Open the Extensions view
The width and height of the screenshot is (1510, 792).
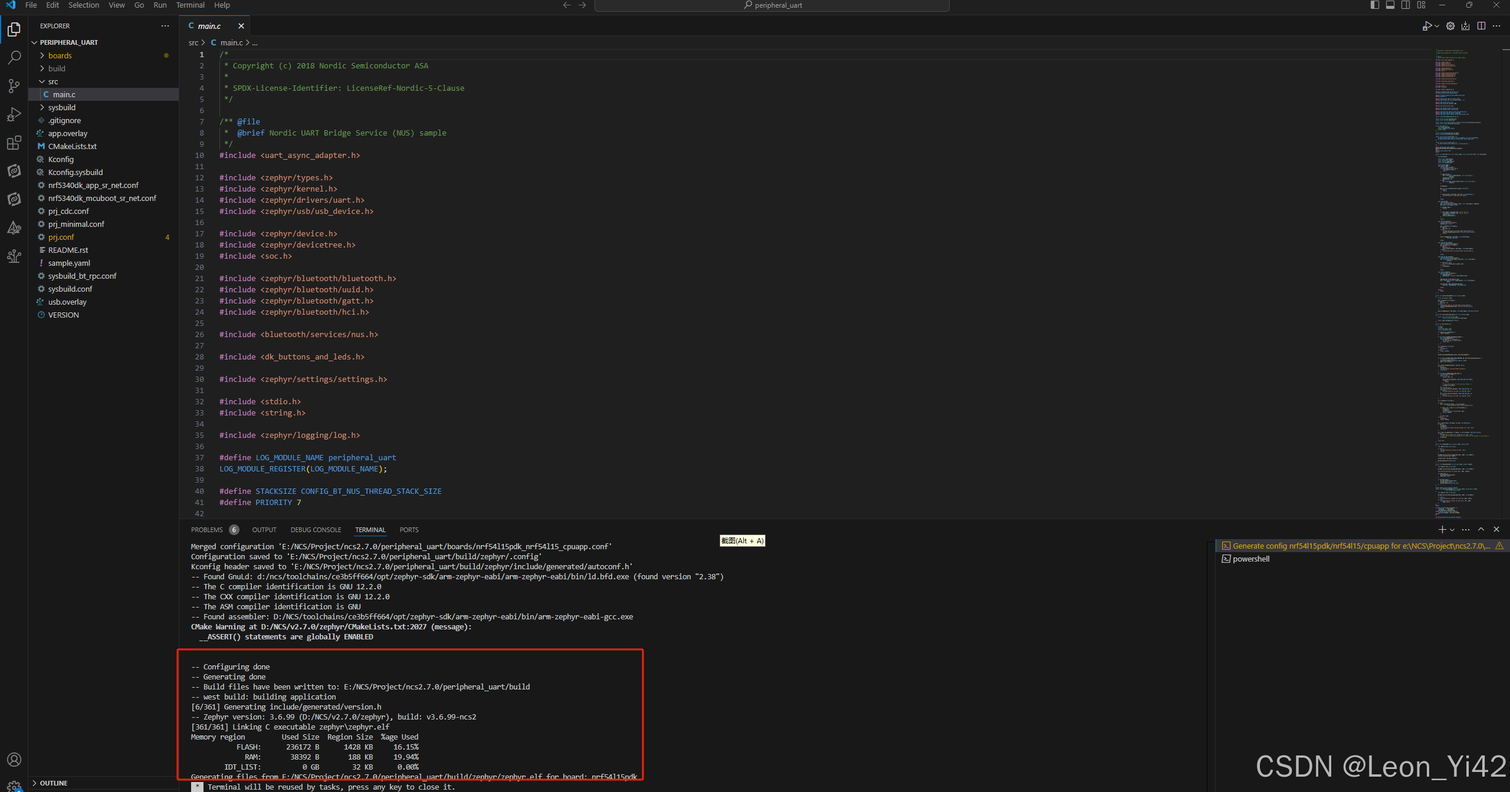point(14,143)
